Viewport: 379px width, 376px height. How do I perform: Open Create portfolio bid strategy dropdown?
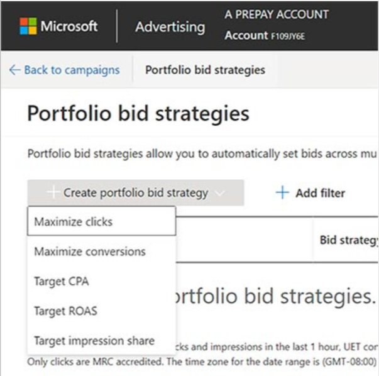point(136,192)
